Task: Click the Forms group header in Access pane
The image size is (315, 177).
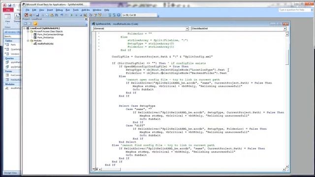Action: click(12, 71)
